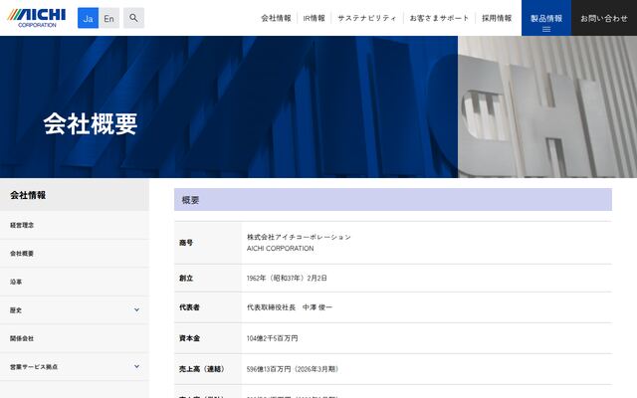Click the 売上高（連結） row label
Screen dimensions: 637x398
pyautogui.click(x=202, y=369)
